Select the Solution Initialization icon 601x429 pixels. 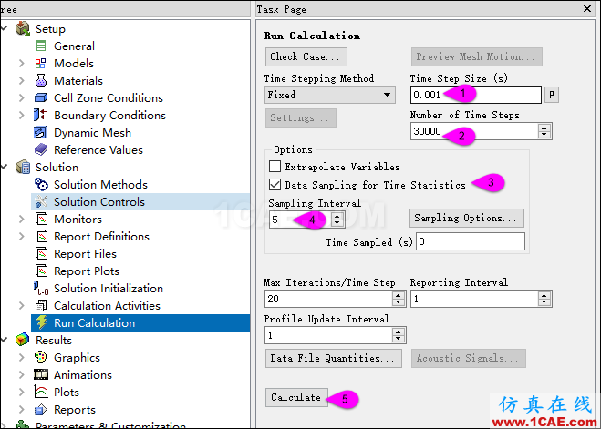pyautogui.click(x=41, y=289)
